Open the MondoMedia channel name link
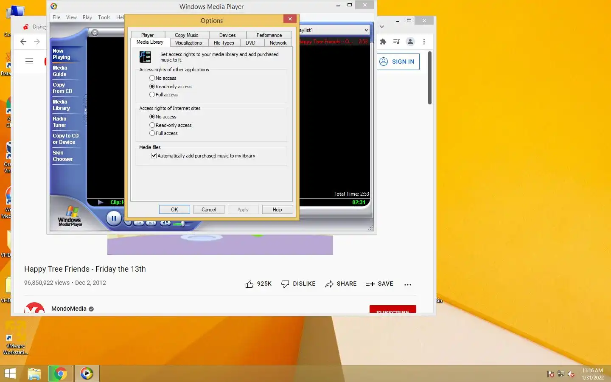611x382 pixels. tap(69, 309)
